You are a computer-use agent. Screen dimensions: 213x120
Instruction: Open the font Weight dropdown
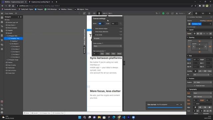[203, 97]
